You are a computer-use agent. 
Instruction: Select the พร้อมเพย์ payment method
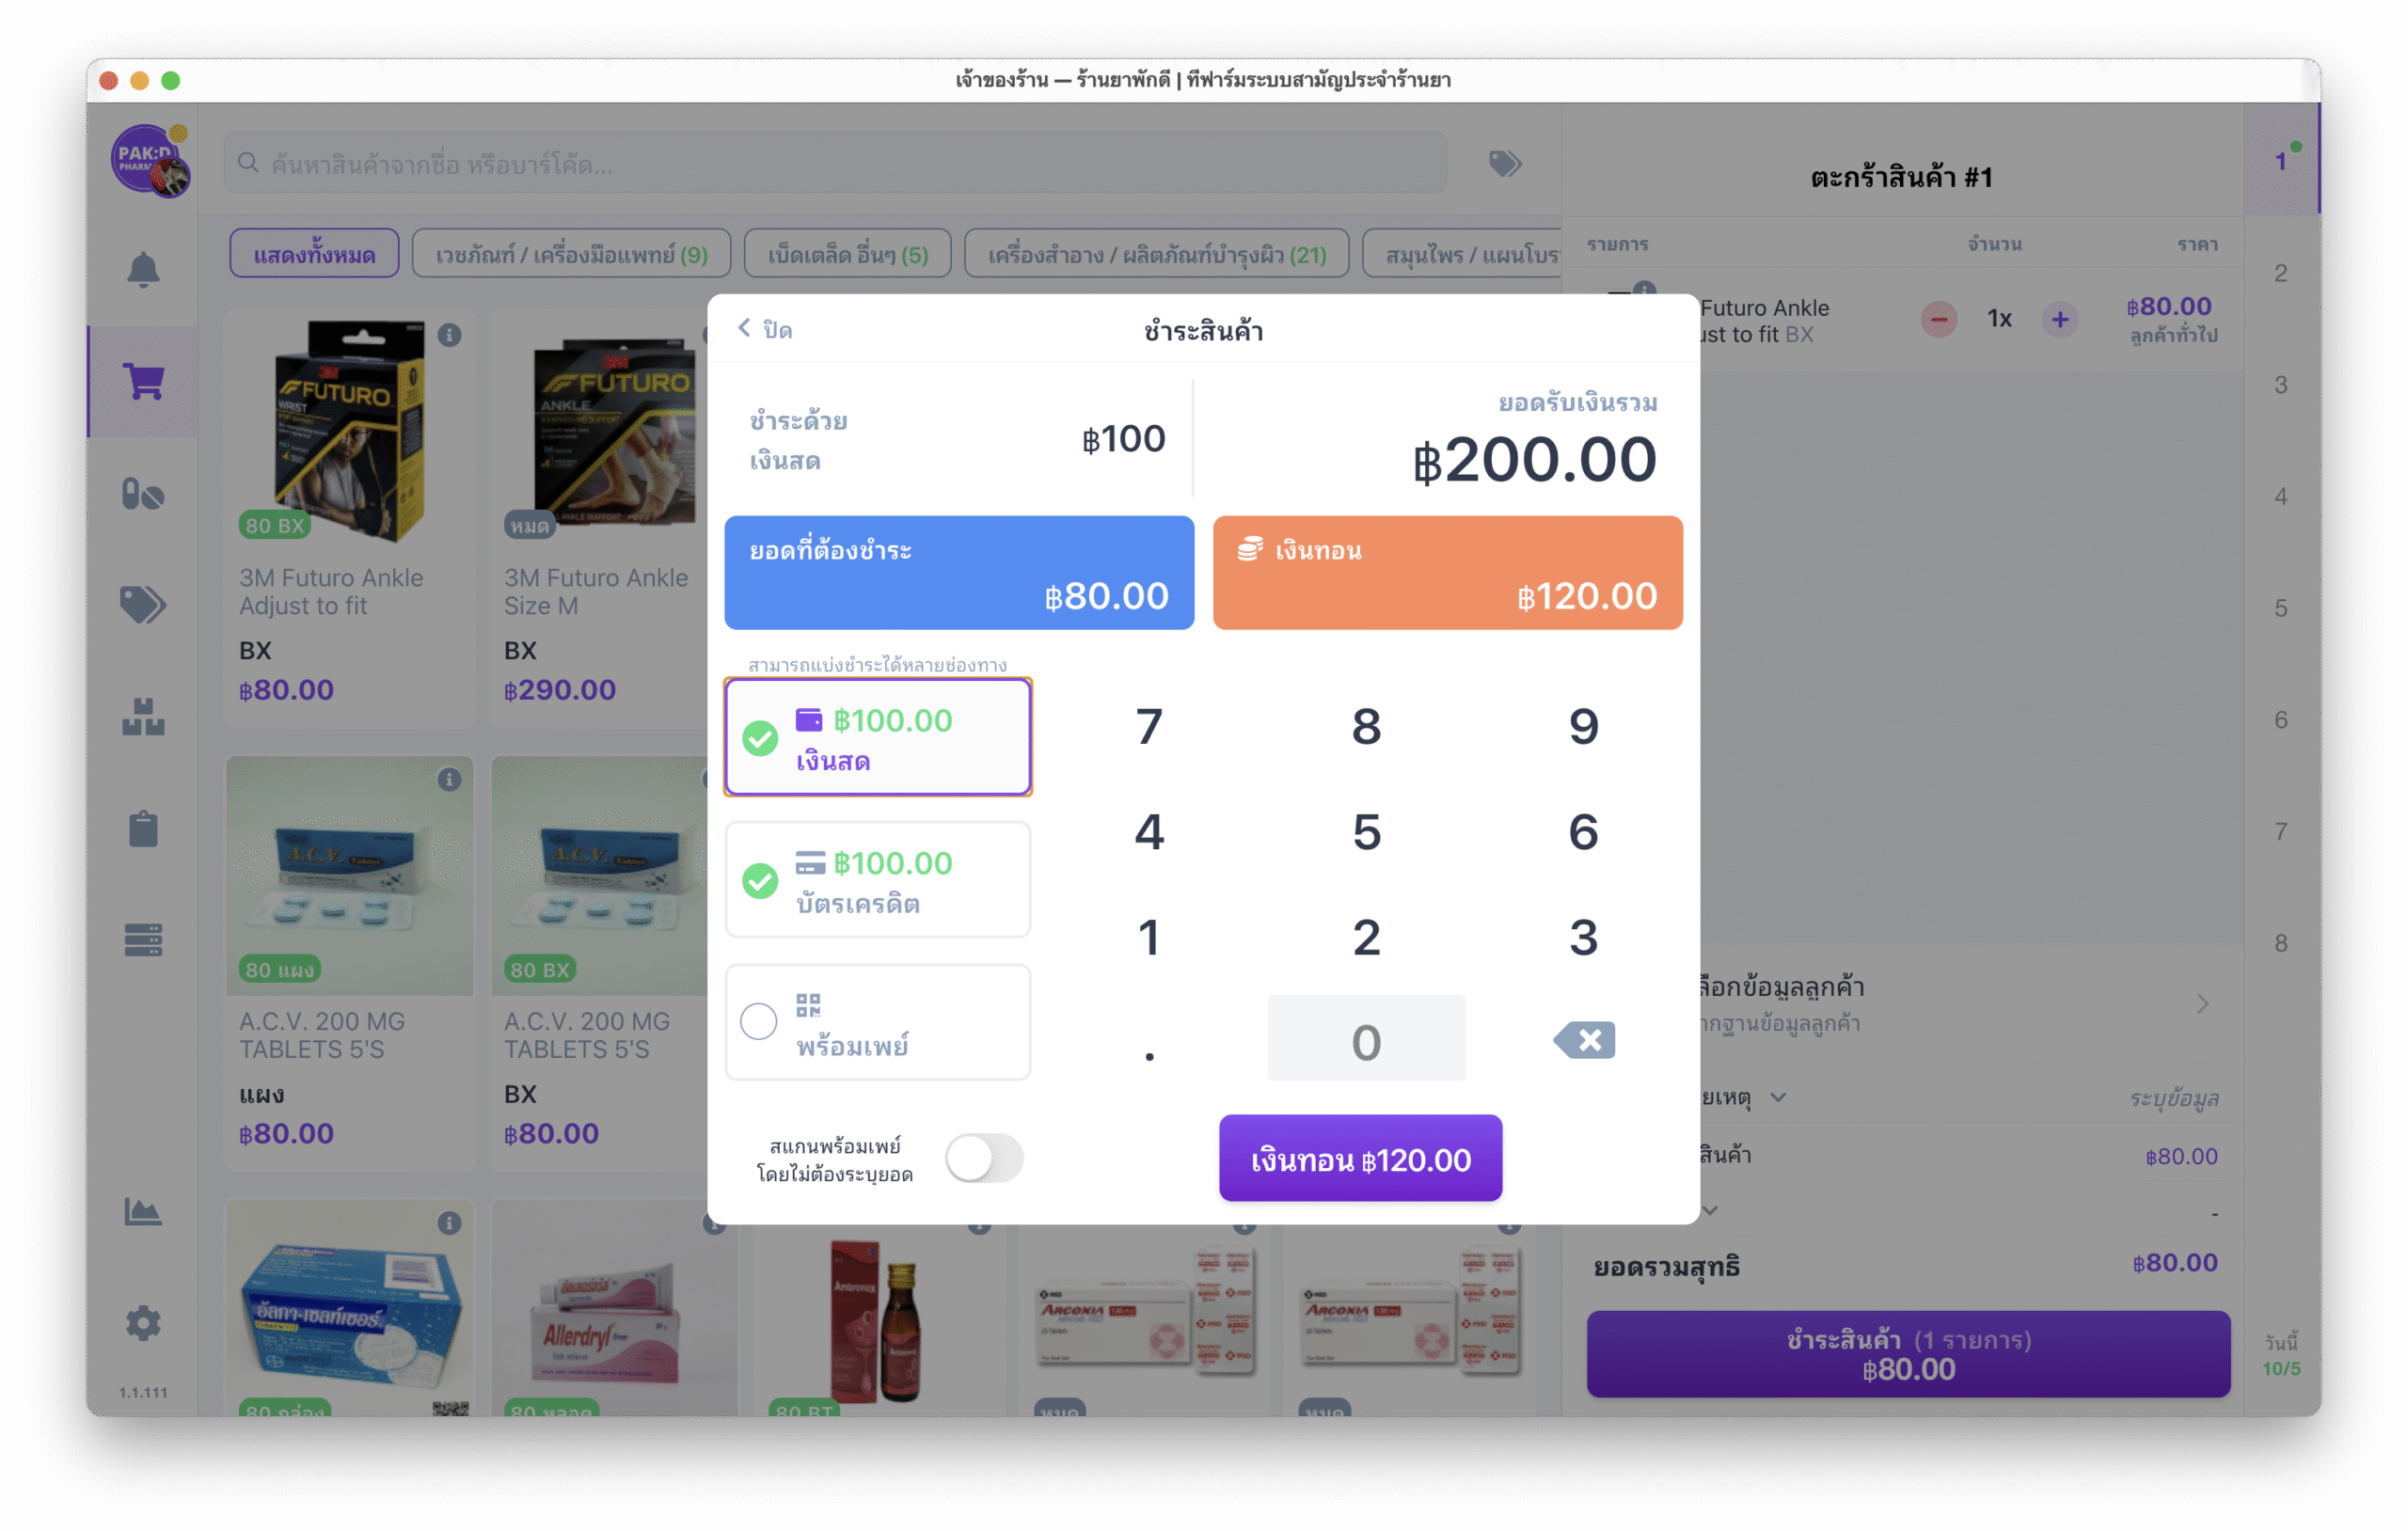[877, 1022]
